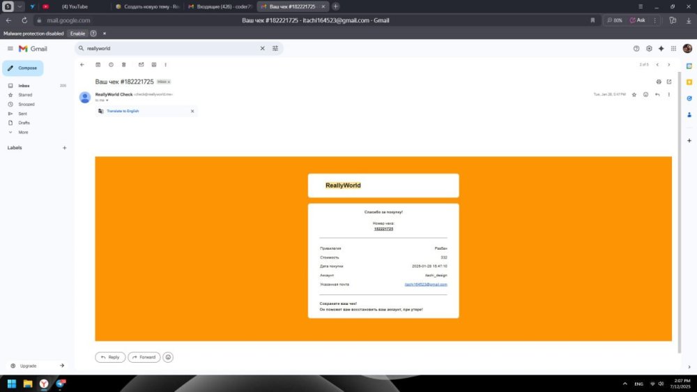Click ENG language indicator in taskbar

pos(638,384)
